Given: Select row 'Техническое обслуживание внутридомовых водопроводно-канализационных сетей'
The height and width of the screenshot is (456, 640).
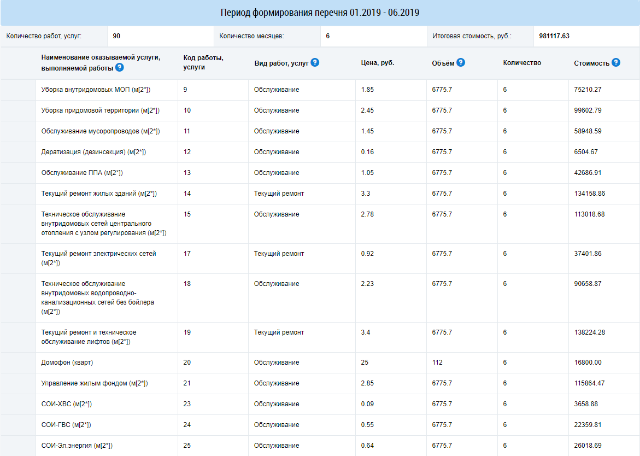Looking at the screenshot, I should coord(320,298).
